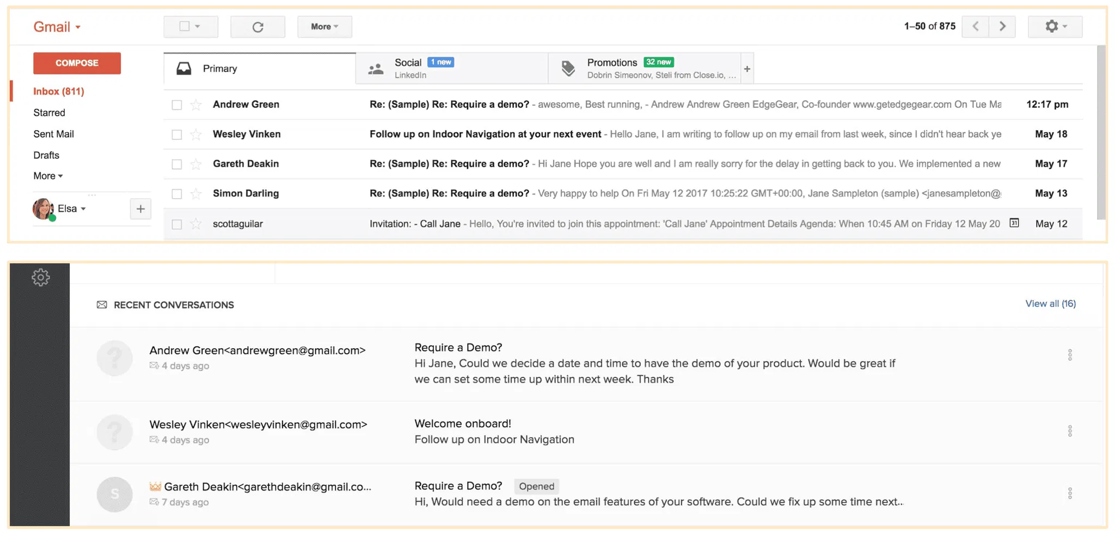The width and height of the screenshot is (1115, 534).
Task: Open the CRM sidebar settings gear
Action: coord(40,278)
